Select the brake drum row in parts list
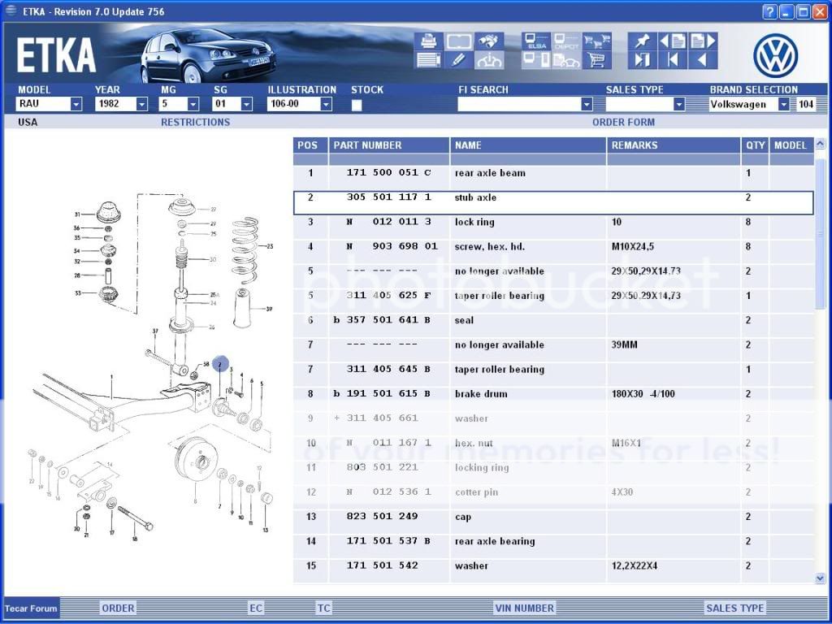 click(552, 394)
